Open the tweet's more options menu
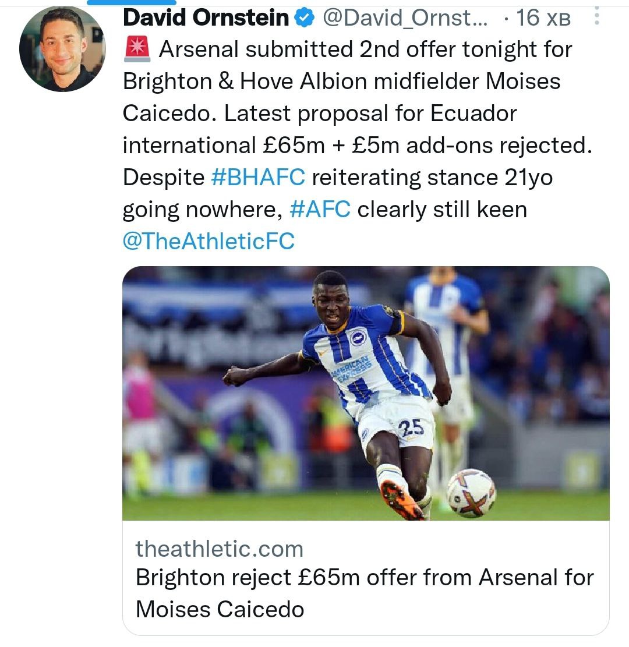 pos(596,17)
